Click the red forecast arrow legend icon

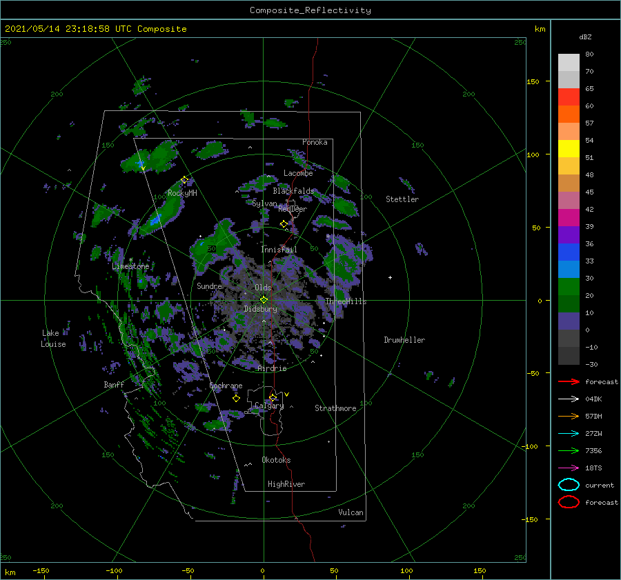(569, 381)
